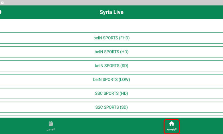Open the SSC SPORTS (HD) channel
This screenshot has height=134, width=223.
(x=111, y=94)
